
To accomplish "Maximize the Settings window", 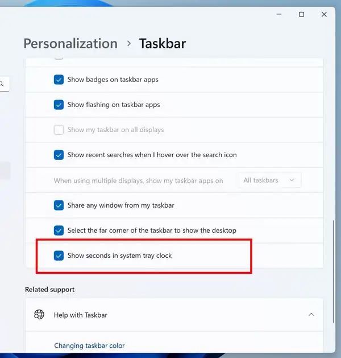I will pyautogui.click(x=301, y=14).
